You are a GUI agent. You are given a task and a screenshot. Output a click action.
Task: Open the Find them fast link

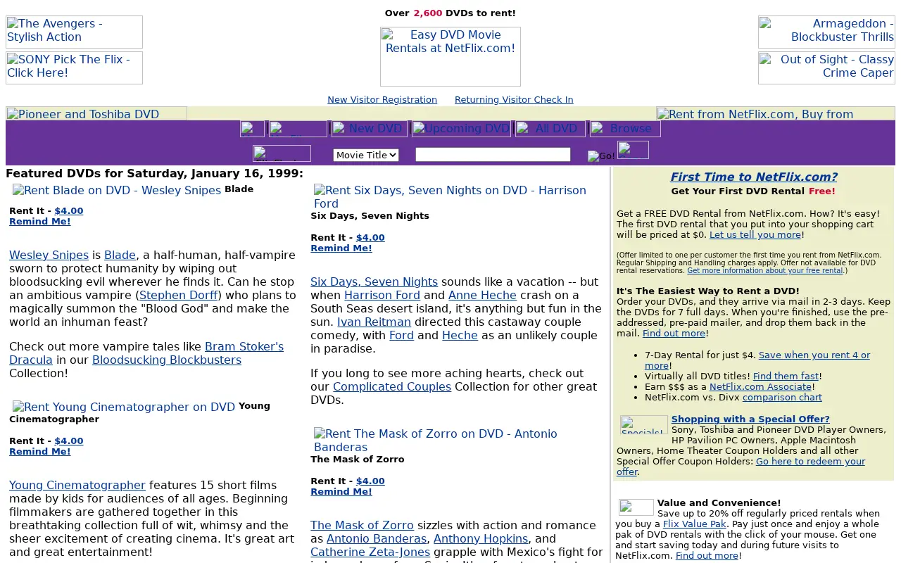point(786,376)
